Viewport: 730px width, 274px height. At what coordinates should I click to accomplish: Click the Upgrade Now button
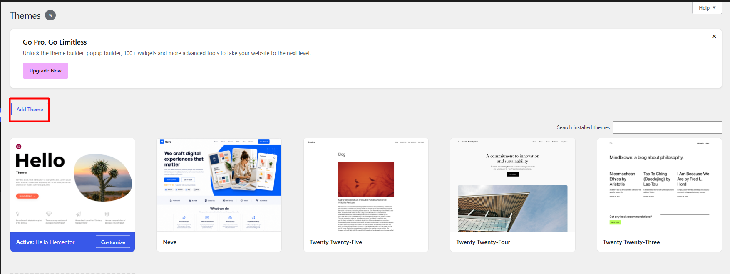pyautogui.click(x=45, y=71)
